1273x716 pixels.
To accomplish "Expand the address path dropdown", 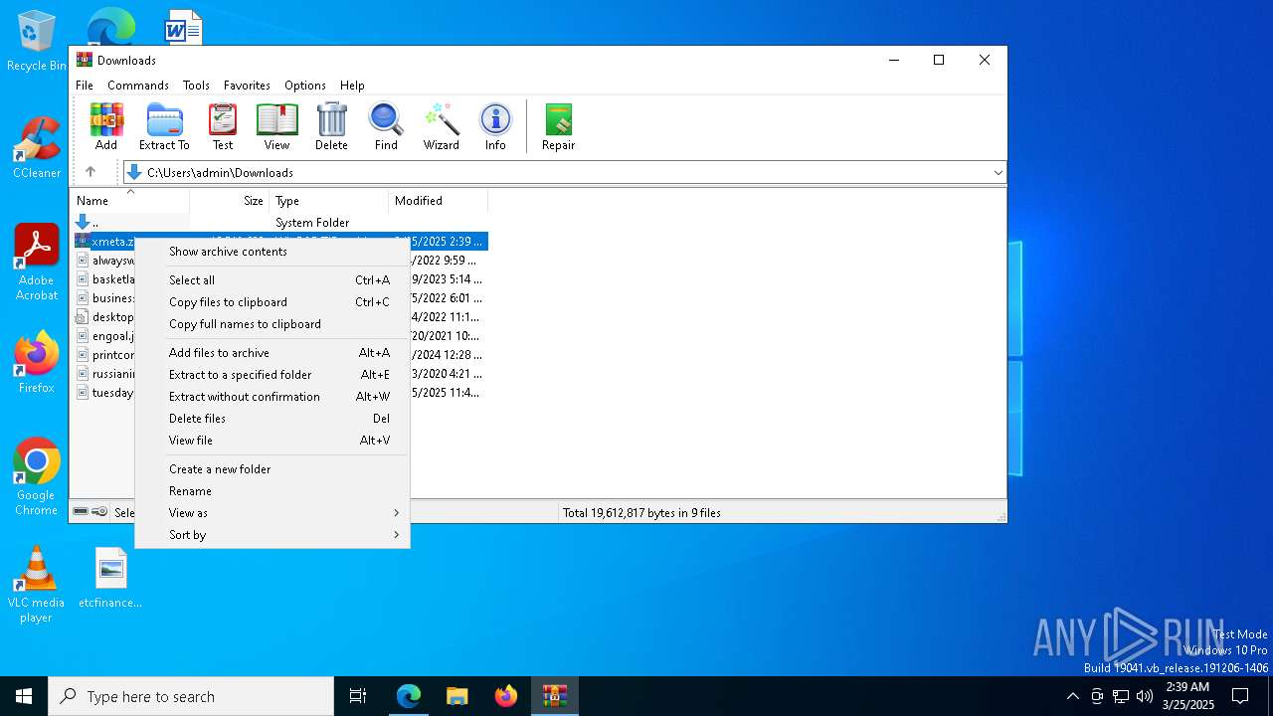I will point(998,173).
